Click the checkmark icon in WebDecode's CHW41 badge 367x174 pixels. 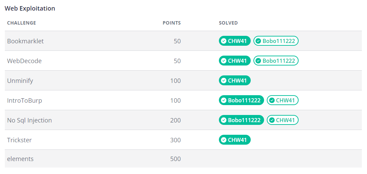224,61
